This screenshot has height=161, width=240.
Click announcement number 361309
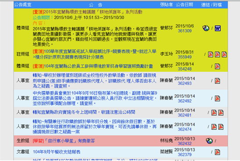point(184,31)
